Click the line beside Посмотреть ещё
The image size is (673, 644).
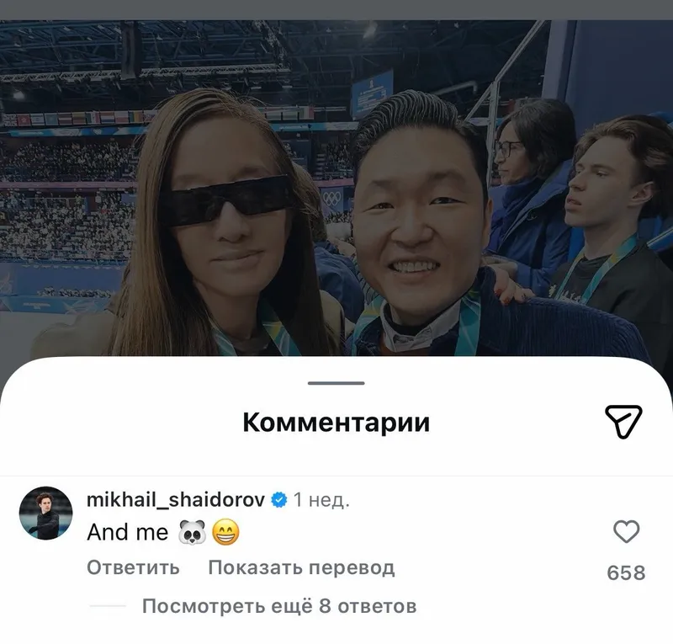108,606
